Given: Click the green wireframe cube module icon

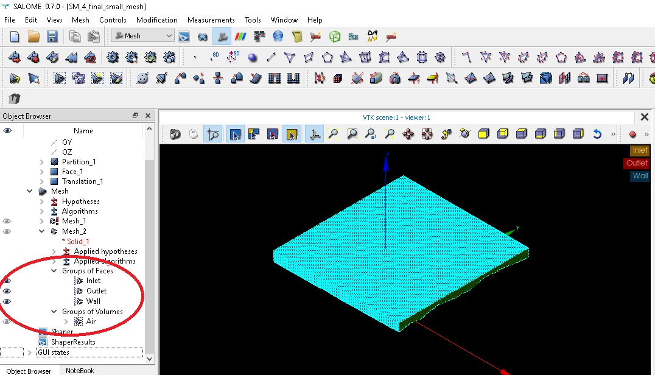Looking at the screenshot, I should [x=335, y=37].
